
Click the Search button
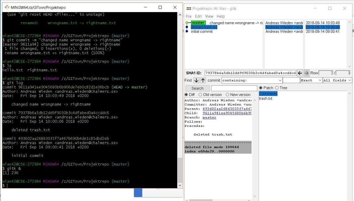pos(197,88)
